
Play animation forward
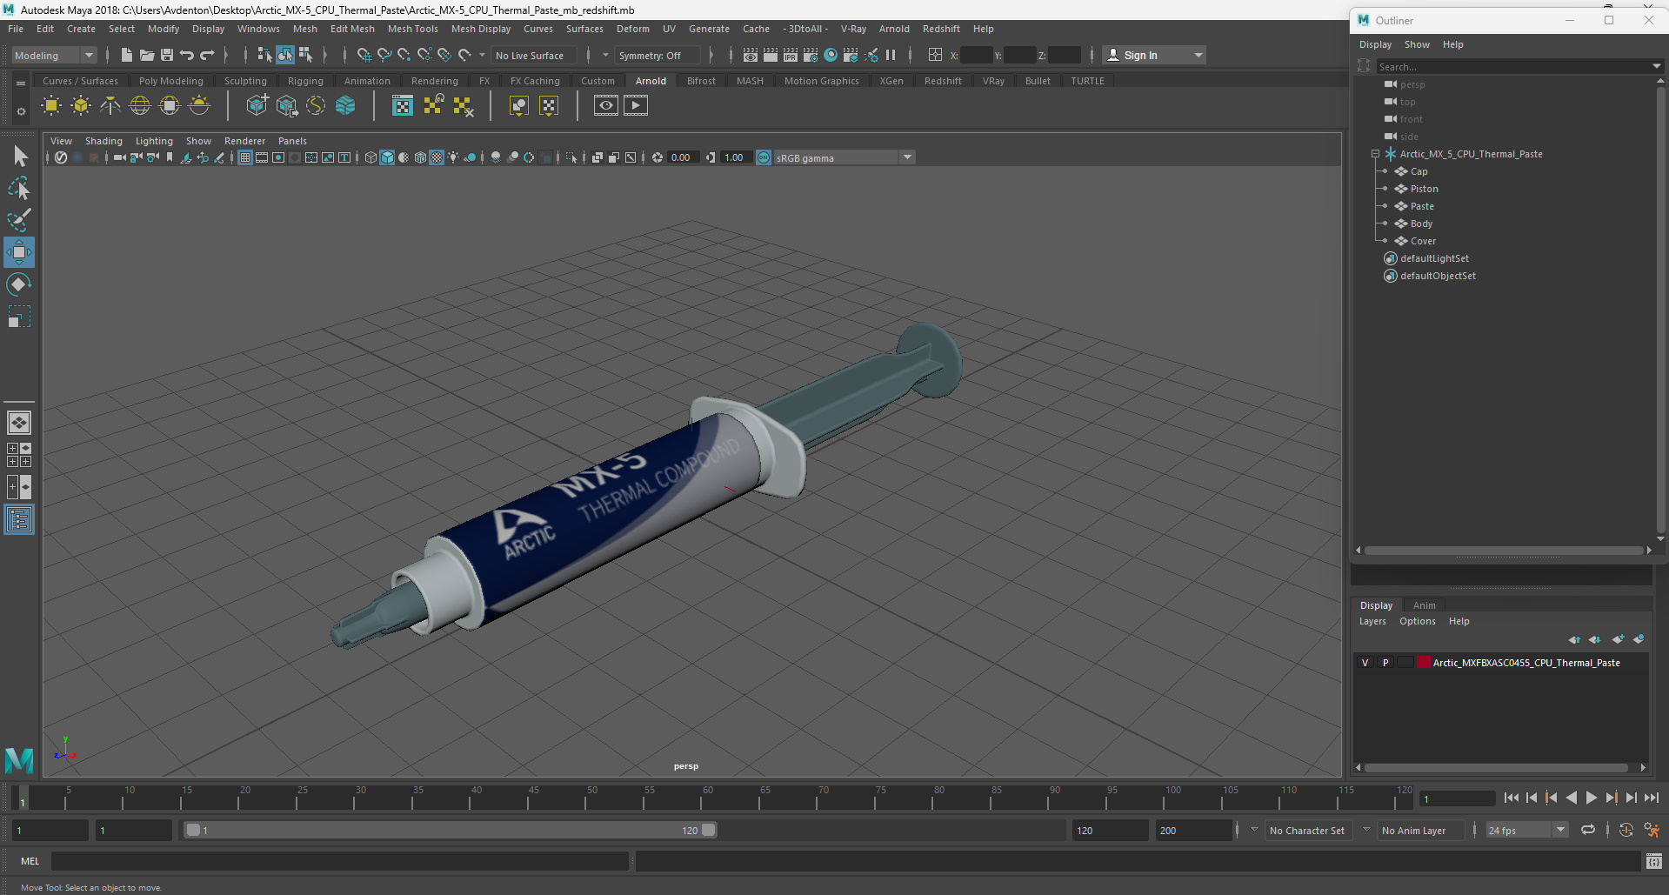[1592, 798]
